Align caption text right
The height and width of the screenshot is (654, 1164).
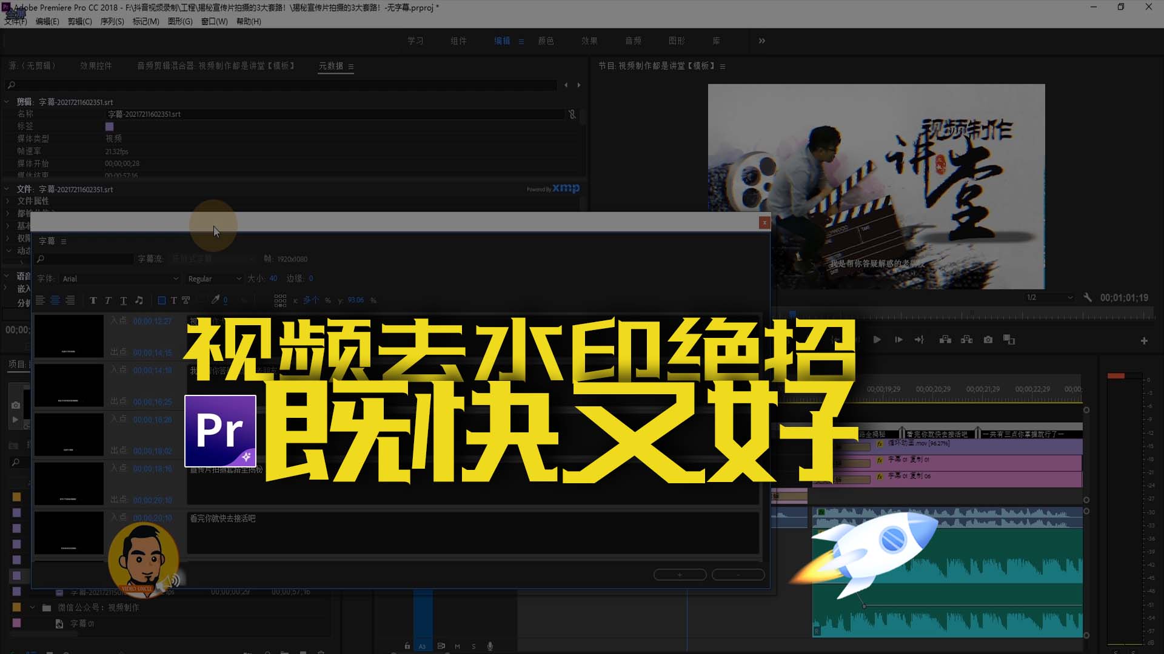70,300
